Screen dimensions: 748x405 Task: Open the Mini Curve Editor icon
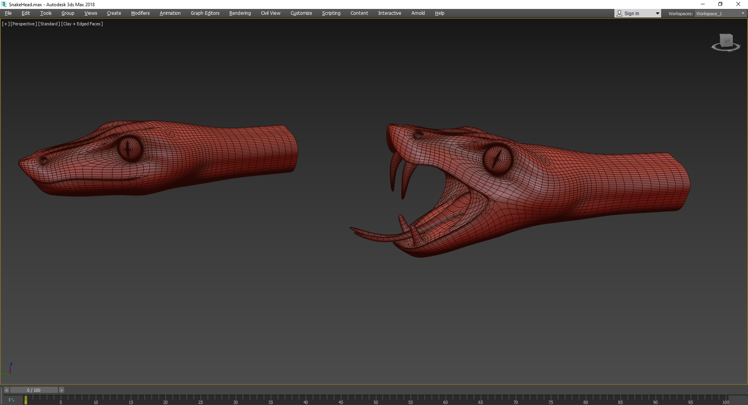click(12, 400)
